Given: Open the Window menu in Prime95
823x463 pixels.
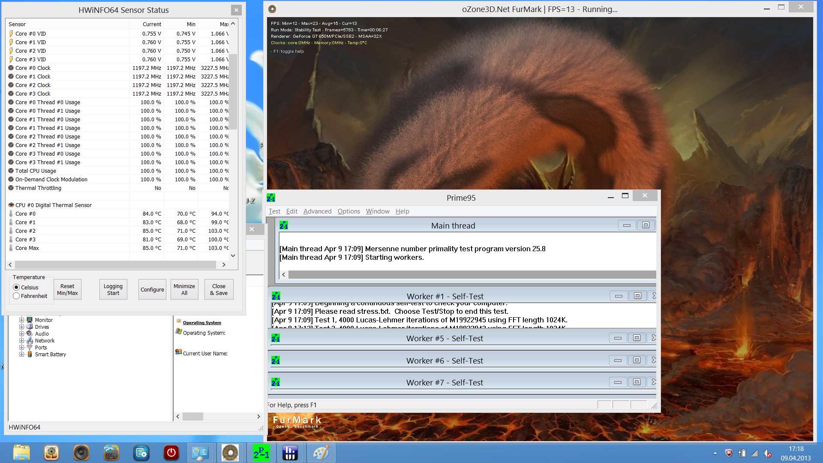Looking at the screenshot, I should 378,211.
